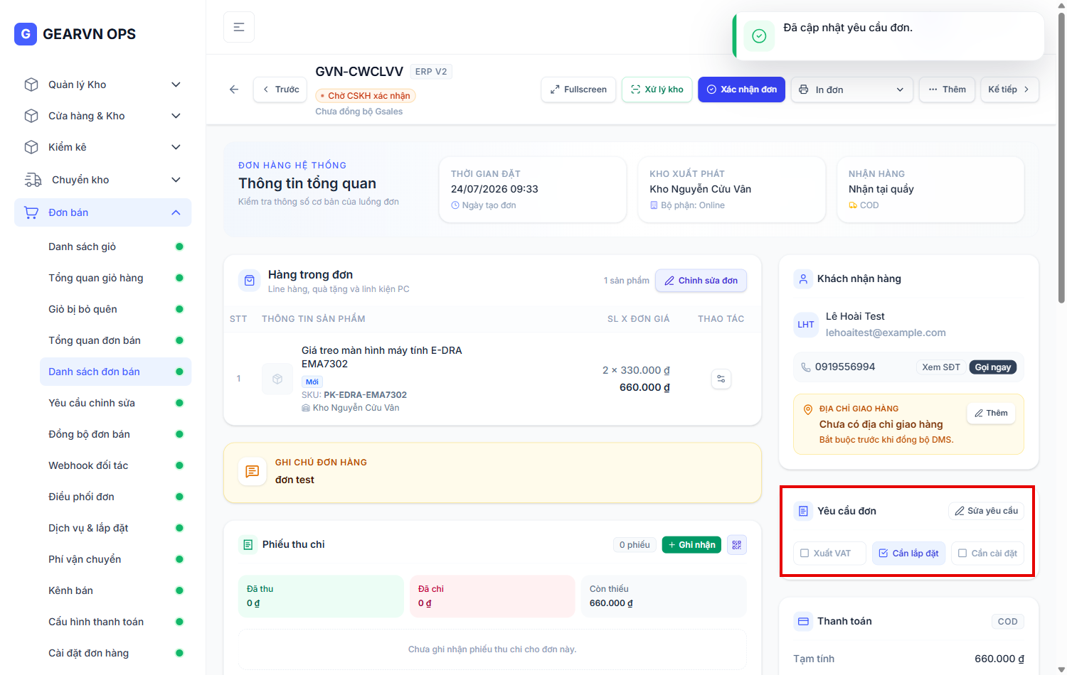Open the QR code icon in Phiếu thu chi
The image size is (1067, 675).
pos(737,545)
